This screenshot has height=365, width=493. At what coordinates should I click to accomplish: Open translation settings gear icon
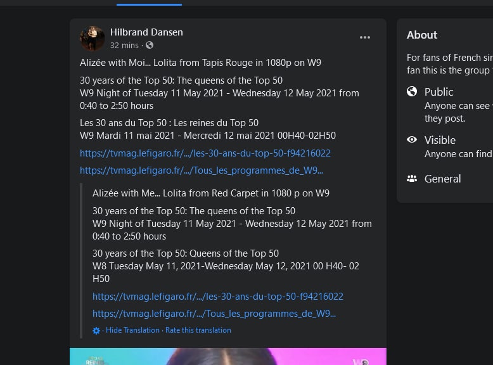96,330
